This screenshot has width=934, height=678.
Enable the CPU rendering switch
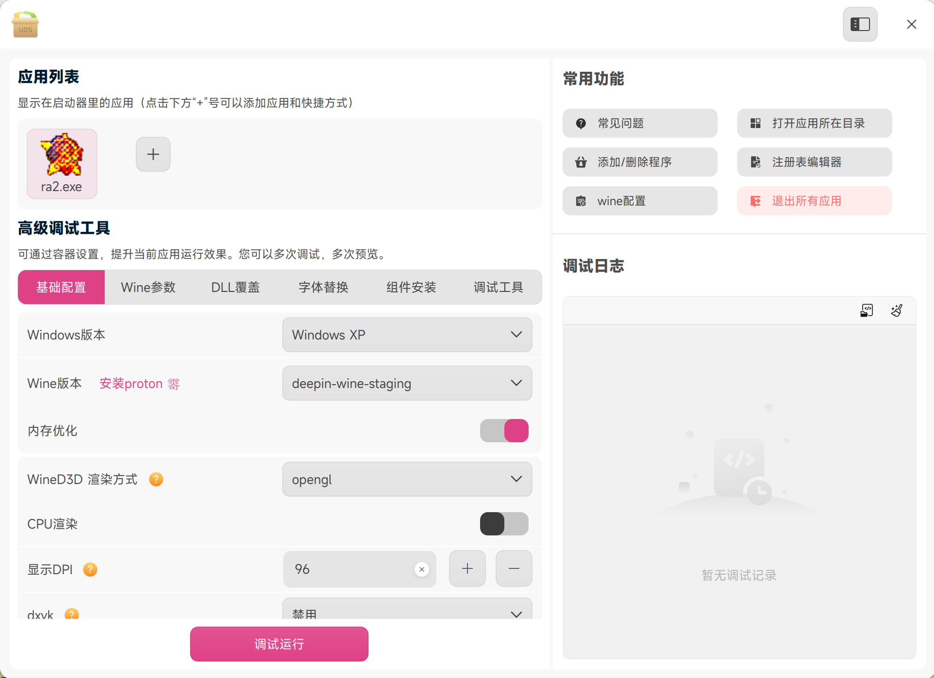[504, 524]
